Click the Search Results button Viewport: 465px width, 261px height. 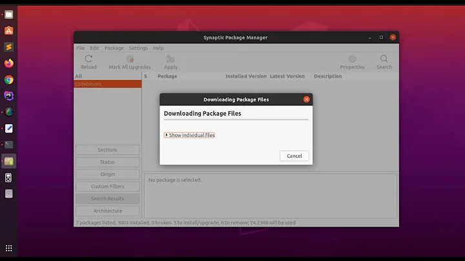pos(108,198)
